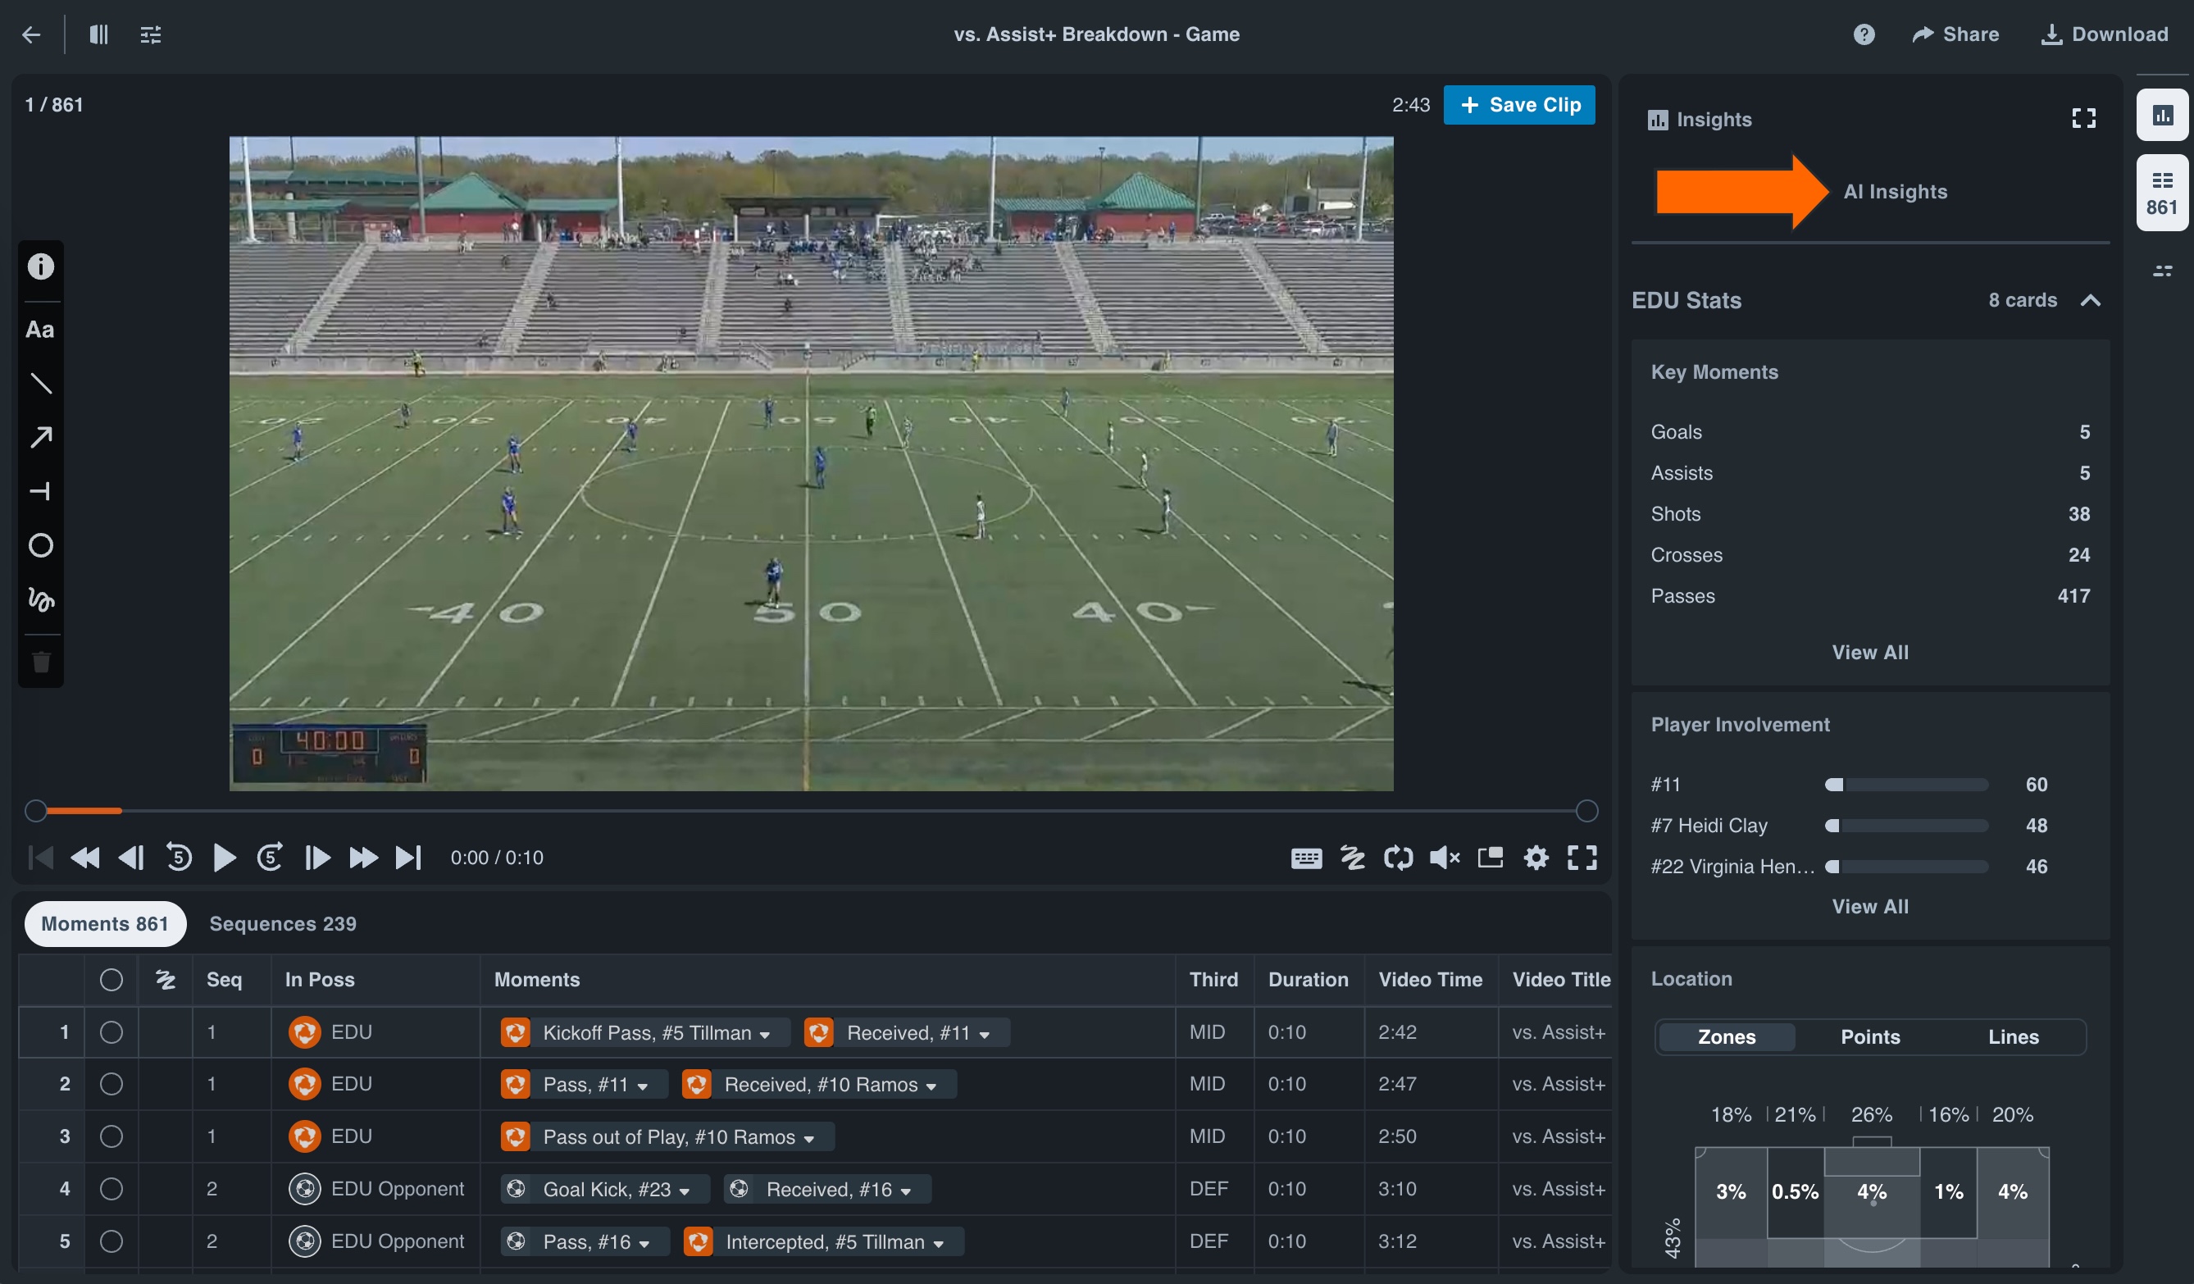Viewport: 2194px width, 1284px height.
Task: Skip to the next clip
Action: point(408,858)
